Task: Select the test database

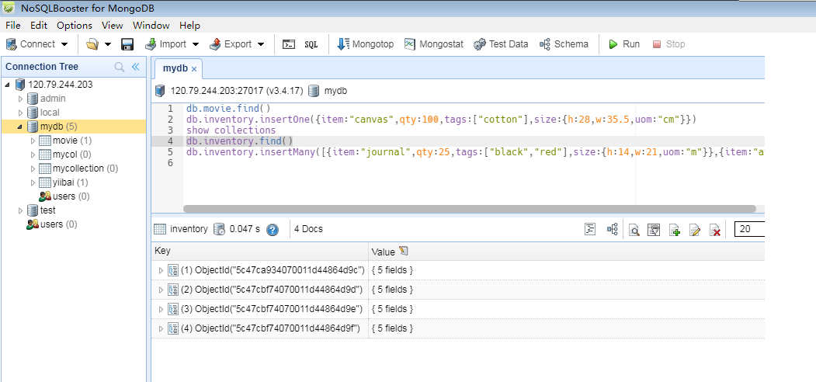Action: coord(48,210)
